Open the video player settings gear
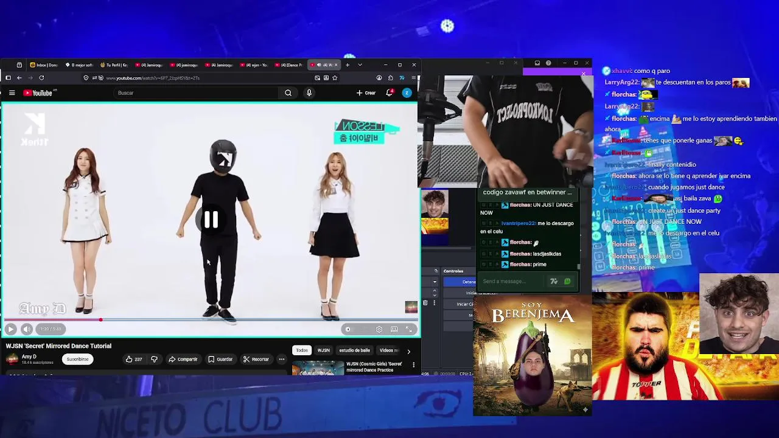 [379, 329]
